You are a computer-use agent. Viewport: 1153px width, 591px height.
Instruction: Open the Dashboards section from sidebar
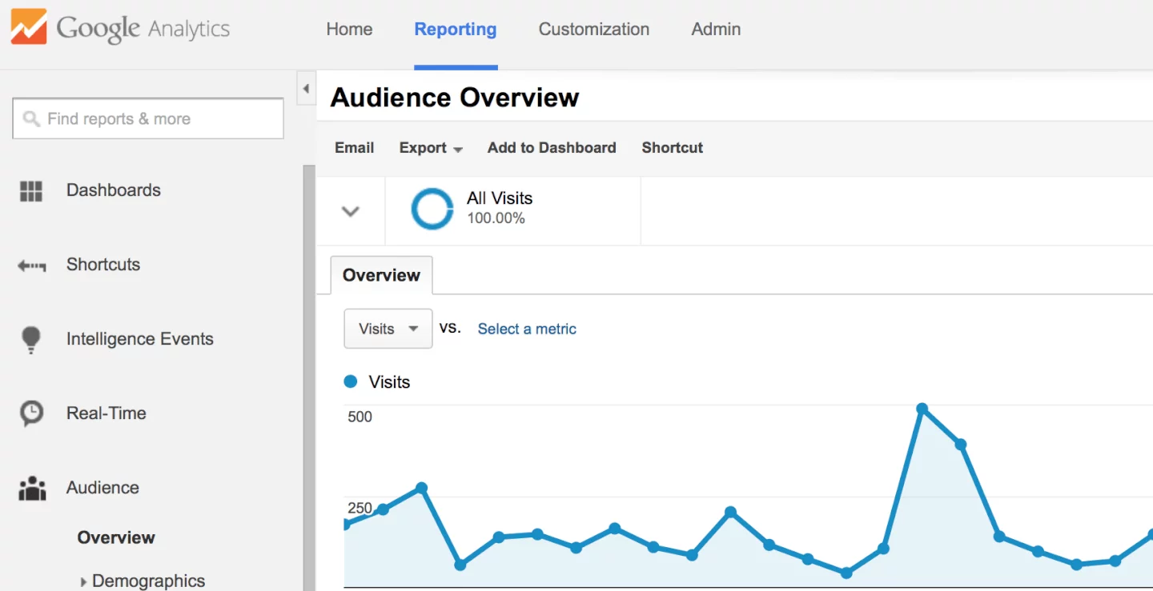[32, 190]
